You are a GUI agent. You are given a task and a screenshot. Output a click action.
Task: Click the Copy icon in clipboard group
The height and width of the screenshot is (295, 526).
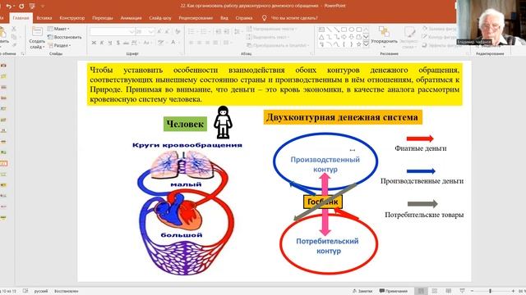[14, 37]
